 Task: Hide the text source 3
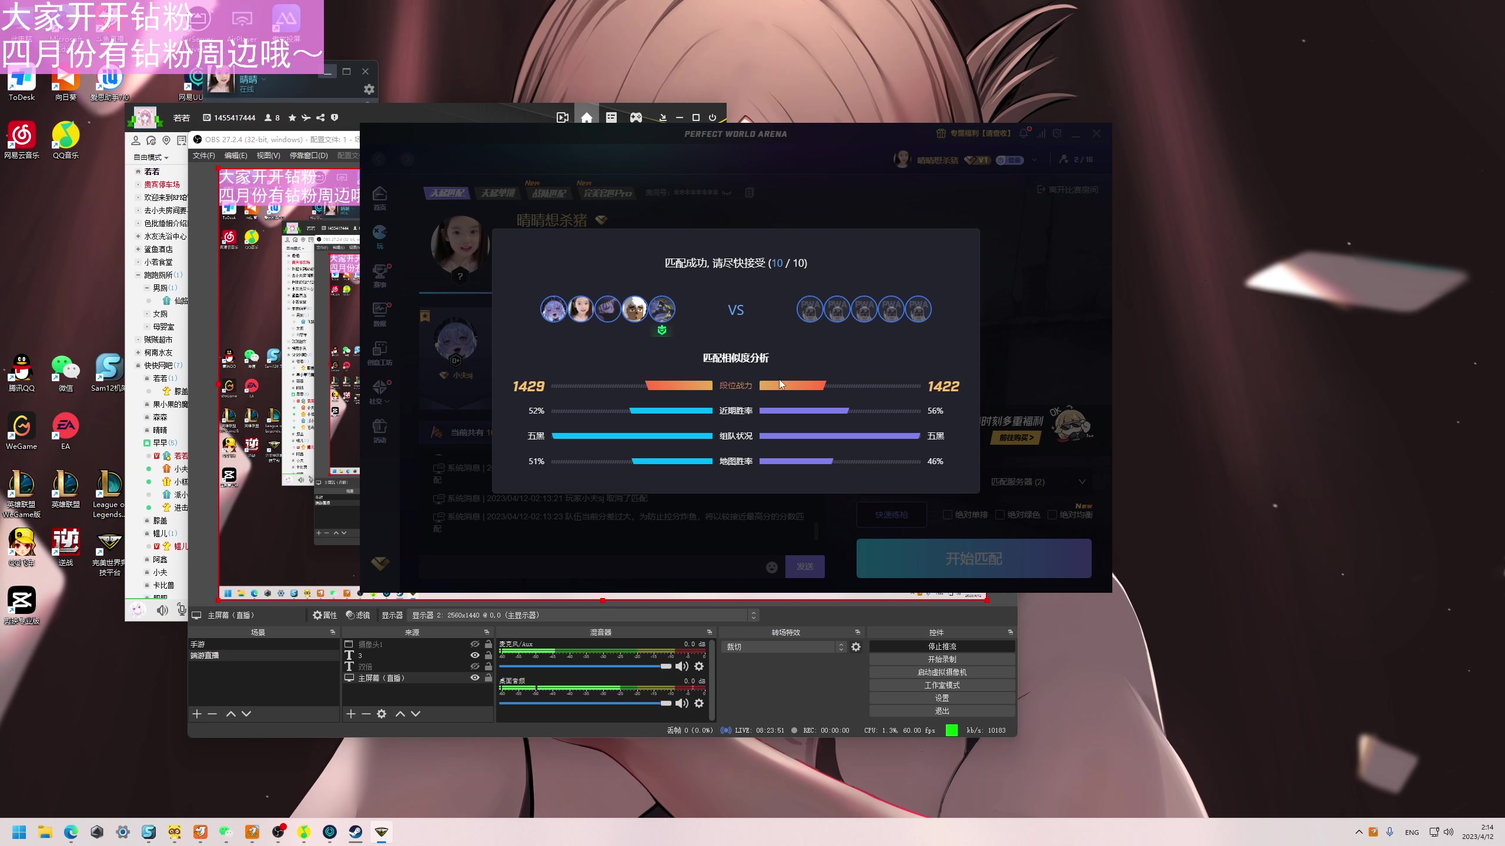click(x=474, y=656)
